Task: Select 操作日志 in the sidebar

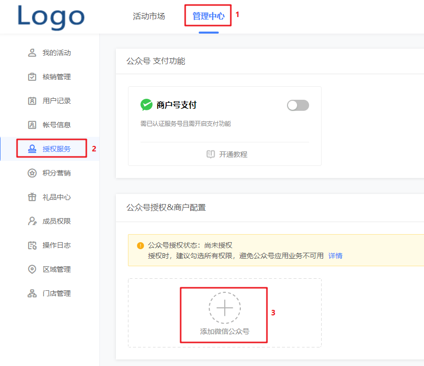Action: click(57, 245)
